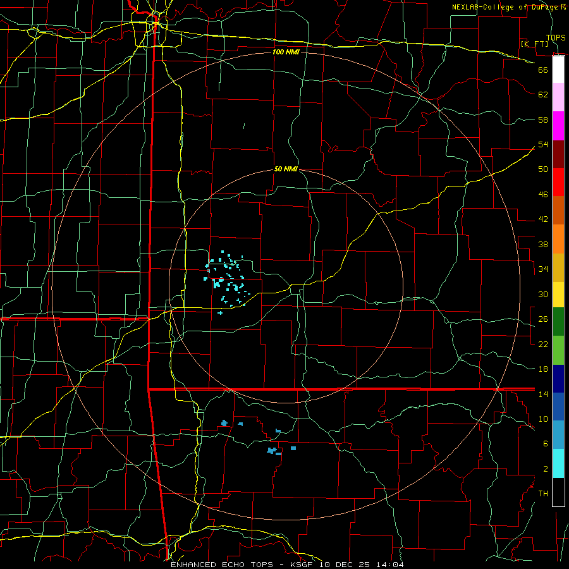Click the legend value "46"

click(543, 194)
